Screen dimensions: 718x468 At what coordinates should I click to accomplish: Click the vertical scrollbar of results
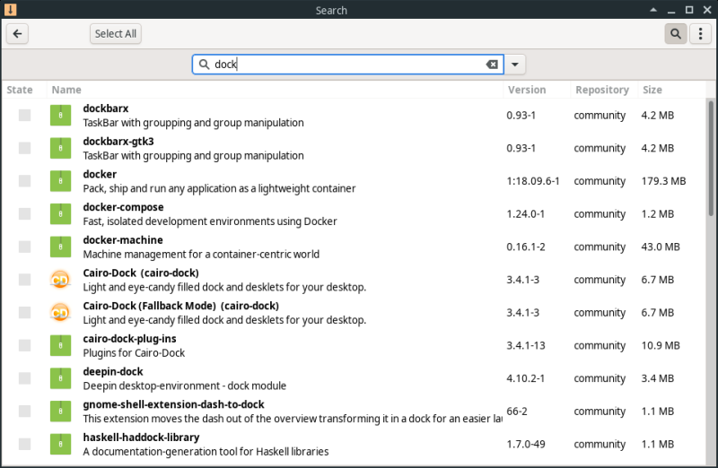click(x=711, y=160)
